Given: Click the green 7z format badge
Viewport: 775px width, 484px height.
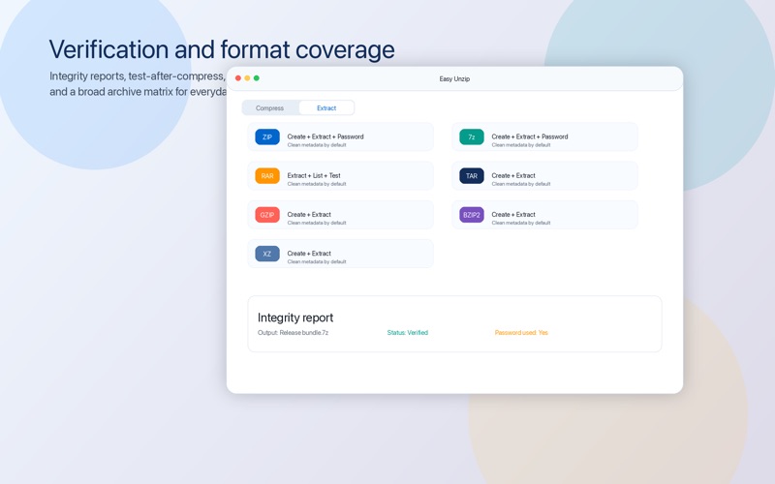Looking at the screenshot, I should [x=472, y=136].
